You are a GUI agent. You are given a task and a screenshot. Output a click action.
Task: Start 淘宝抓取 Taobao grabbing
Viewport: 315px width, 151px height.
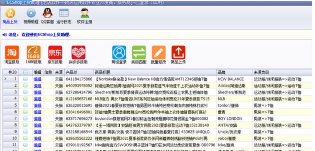tap(12, 55)
